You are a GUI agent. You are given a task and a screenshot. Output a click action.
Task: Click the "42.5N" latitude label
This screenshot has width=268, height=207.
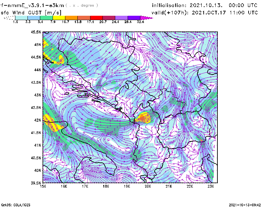(36, 108)
